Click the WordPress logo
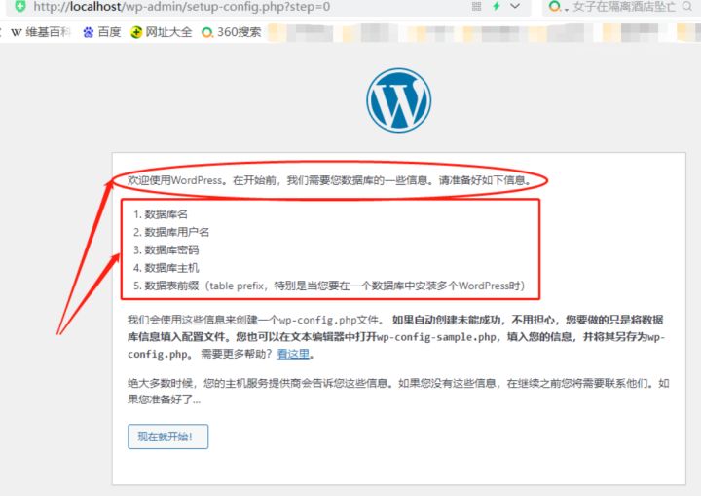The width and height of the screenshot is (701, 496). [399, 100]
